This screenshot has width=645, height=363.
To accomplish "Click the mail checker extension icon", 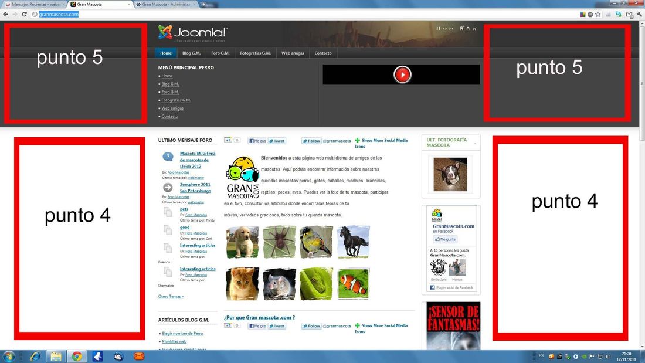I will pos(629,15).
